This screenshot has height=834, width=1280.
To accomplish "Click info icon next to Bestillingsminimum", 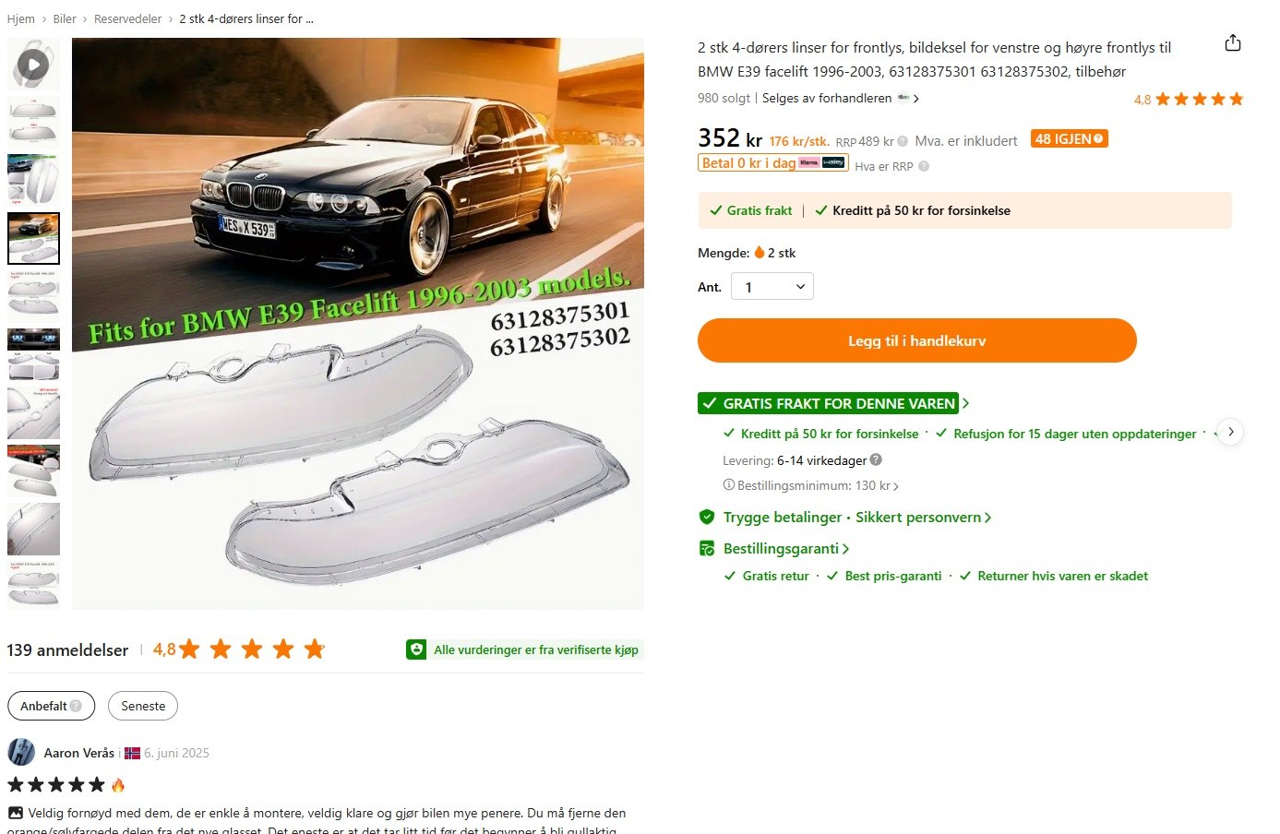I will coord(729,485).
